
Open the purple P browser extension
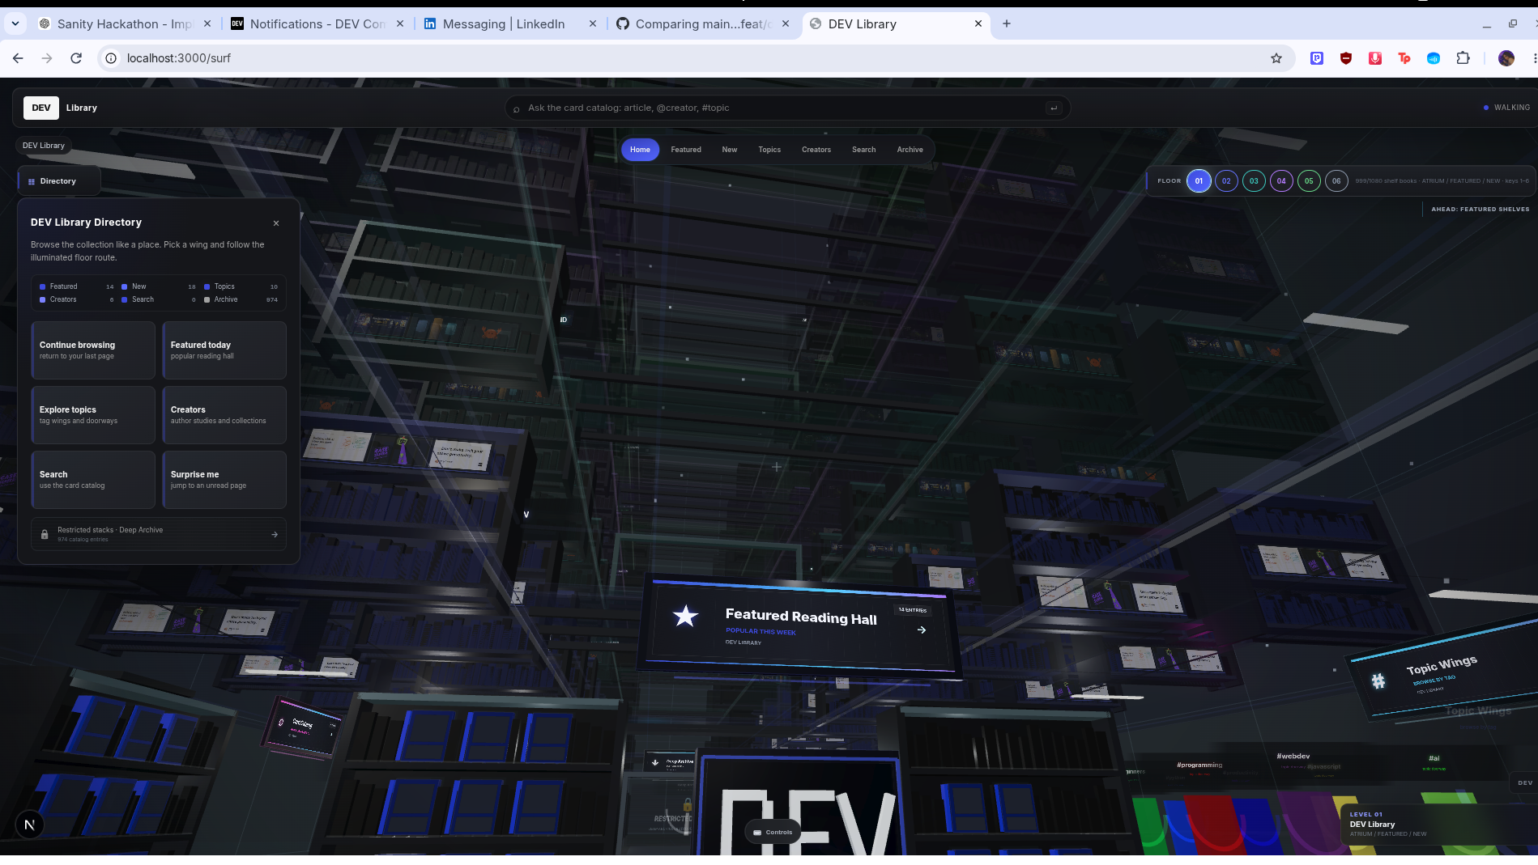1317,58
